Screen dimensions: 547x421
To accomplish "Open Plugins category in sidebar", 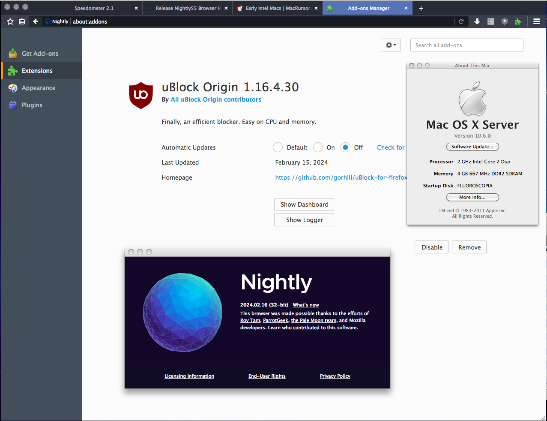I will tap(41, 105).
